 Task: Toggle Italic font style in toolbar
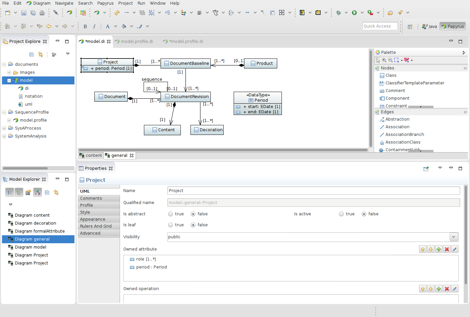click(x=94, y=26)
